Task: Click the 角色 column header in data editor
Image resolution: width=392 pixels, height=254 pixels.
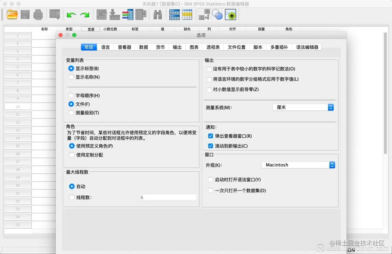Action: pyautogui.click(x=289, y=29)
